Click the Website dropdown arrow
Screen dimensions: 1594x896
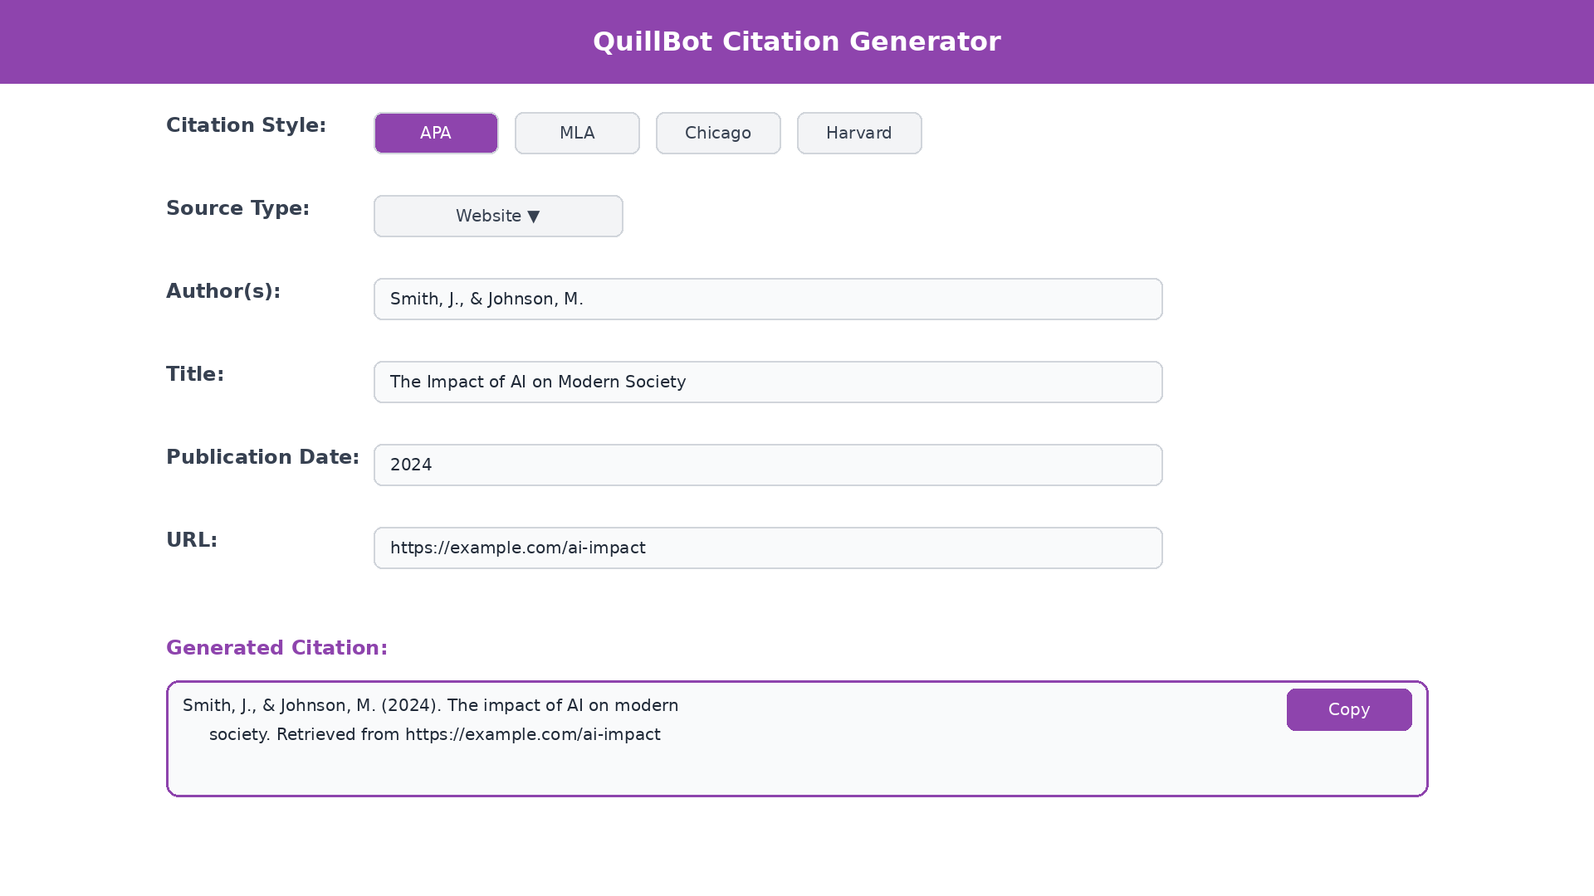pos(534,216)
